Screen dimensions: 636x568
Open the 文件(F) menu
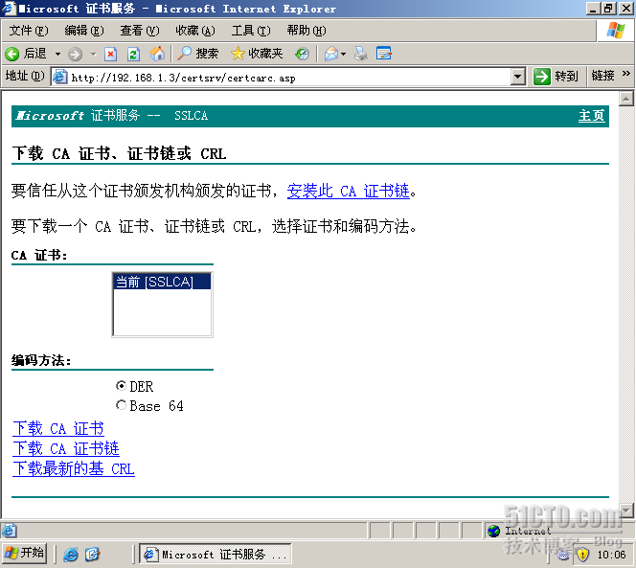point(29,31)
